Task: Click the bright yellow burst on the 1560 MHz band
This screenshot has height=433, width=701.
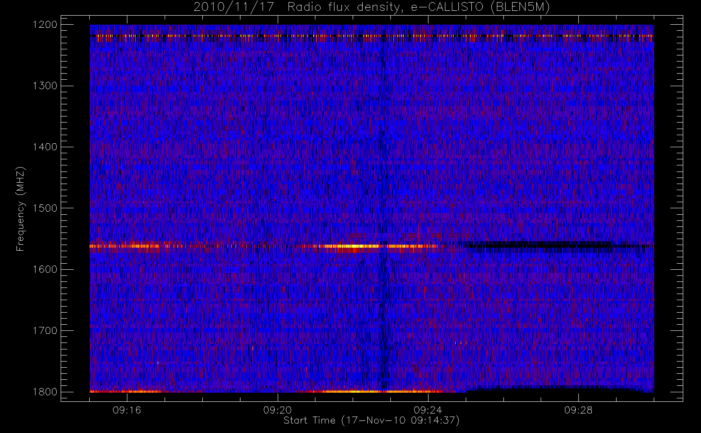Action: (x=351, y=246)
